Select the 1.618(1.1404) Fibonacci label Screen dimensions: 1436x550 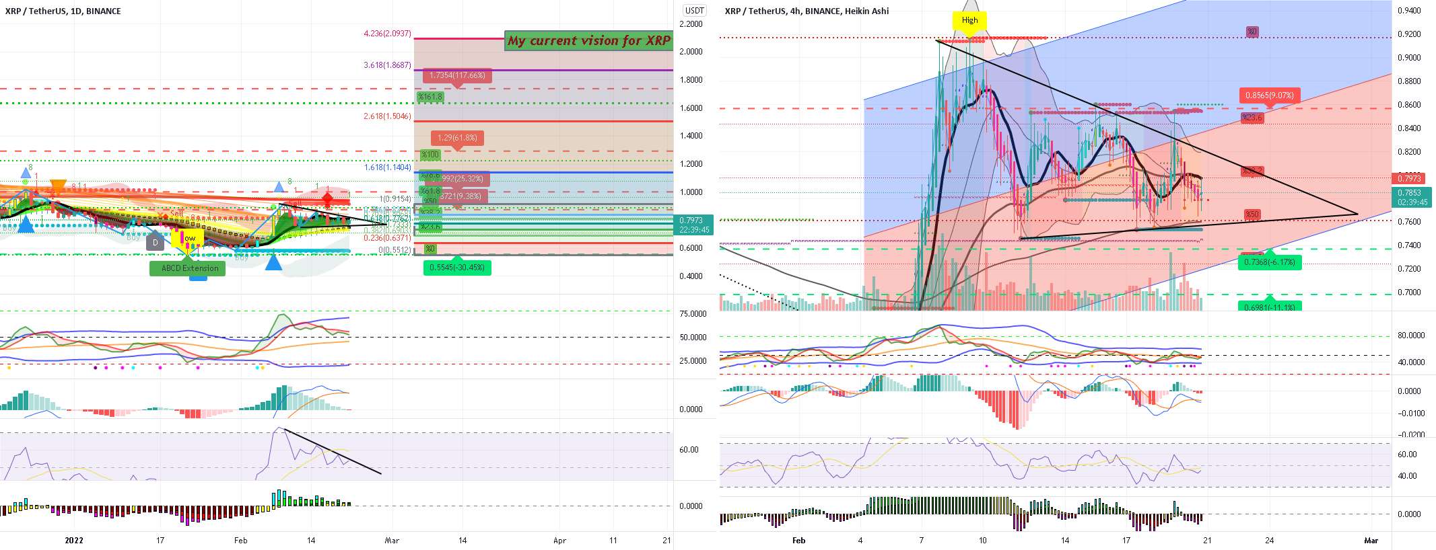point(387,167)
